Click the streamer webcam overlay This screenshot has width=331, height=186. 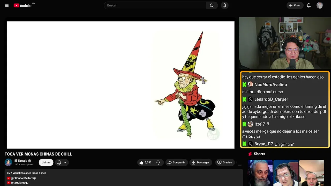(285, 43)
